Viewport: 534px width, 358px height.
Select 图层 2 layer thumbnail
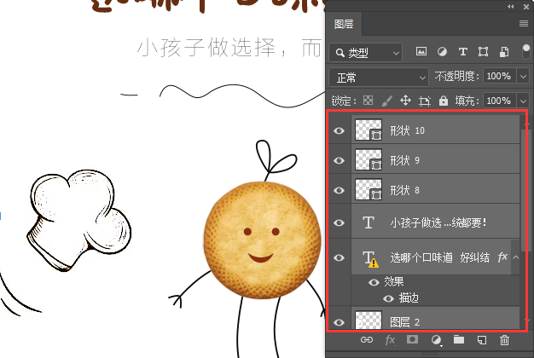pos(369,320)
